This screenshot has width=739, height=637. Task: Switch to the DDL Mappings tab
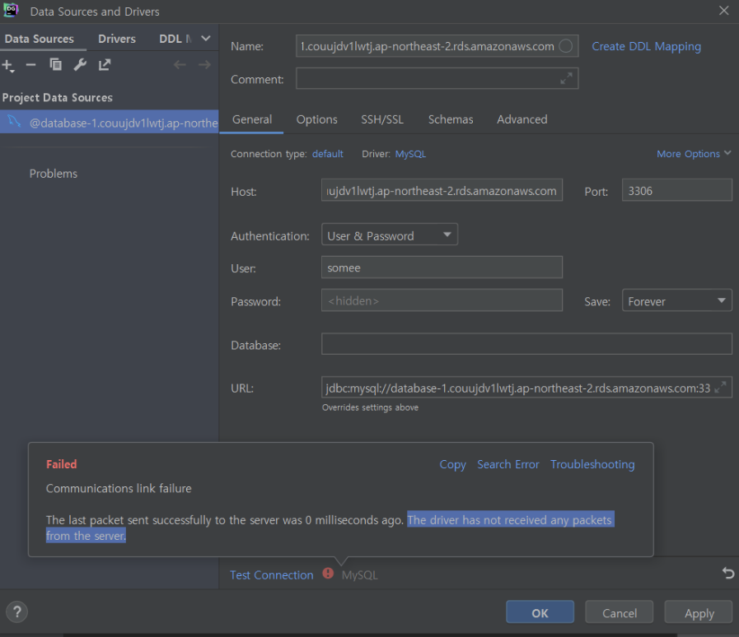[x=175, y=39]
